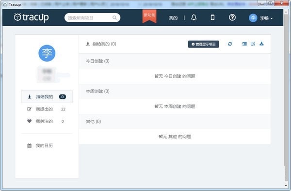Click the scrollbar up arrow
Viewport: 291px width, 191px height.
[286, 11]
